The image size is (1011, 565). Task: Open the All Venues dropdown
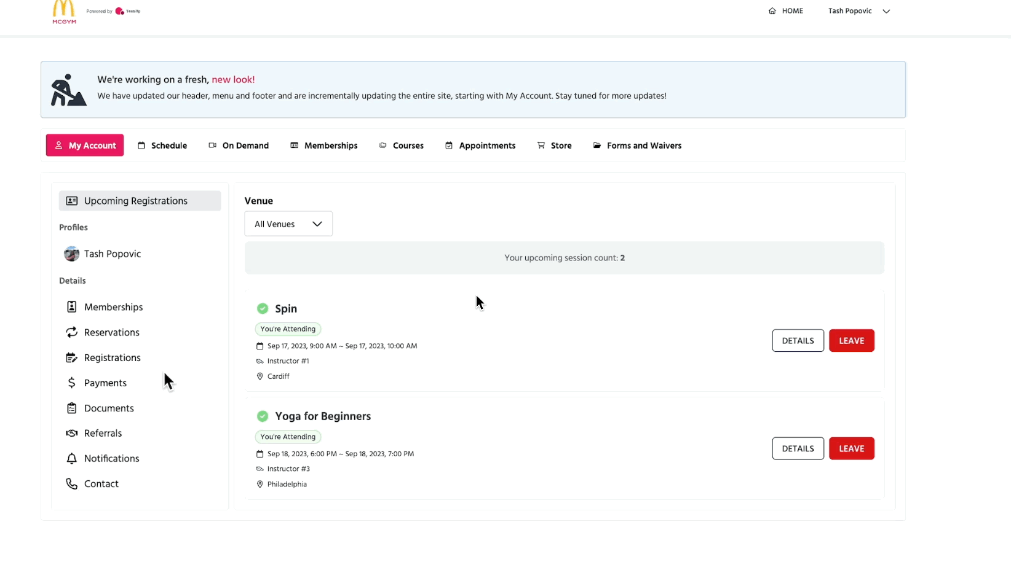[288, 224]
